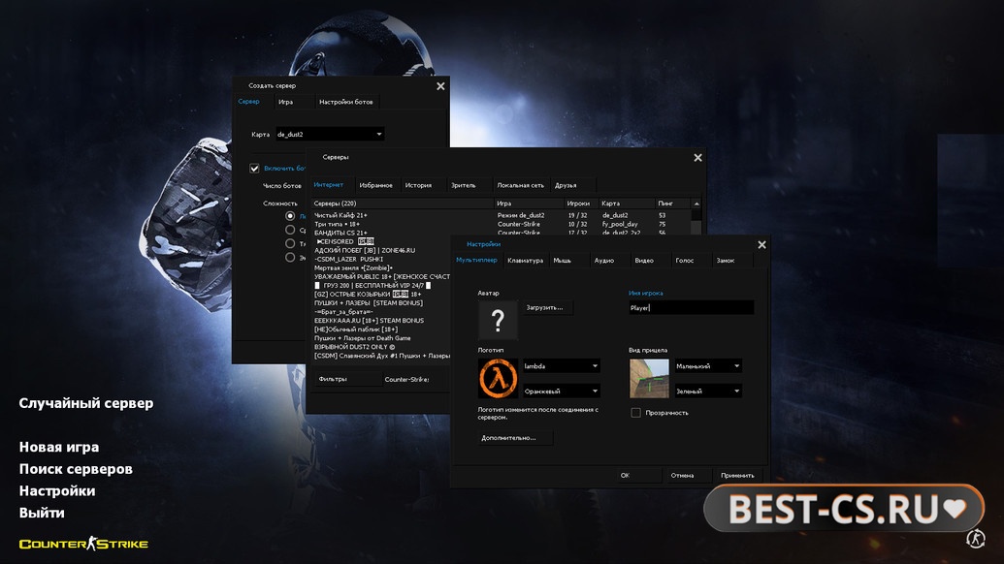Switch to the Мультиплеер settings tab
The height and width of the screenshot is (564, 1004).
pyautogui.click(x=476, y=261)
